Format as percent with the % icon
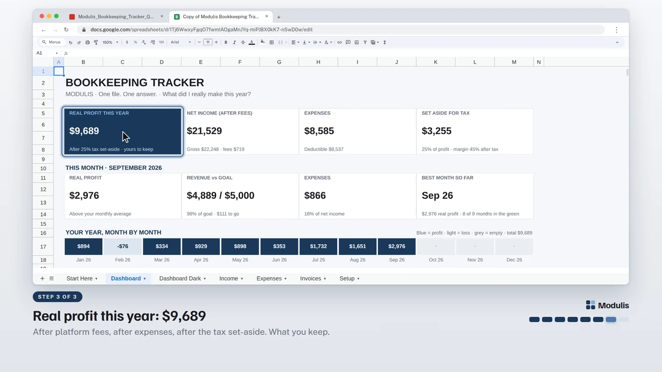This screenshot has width=662, height=372. 136,42
